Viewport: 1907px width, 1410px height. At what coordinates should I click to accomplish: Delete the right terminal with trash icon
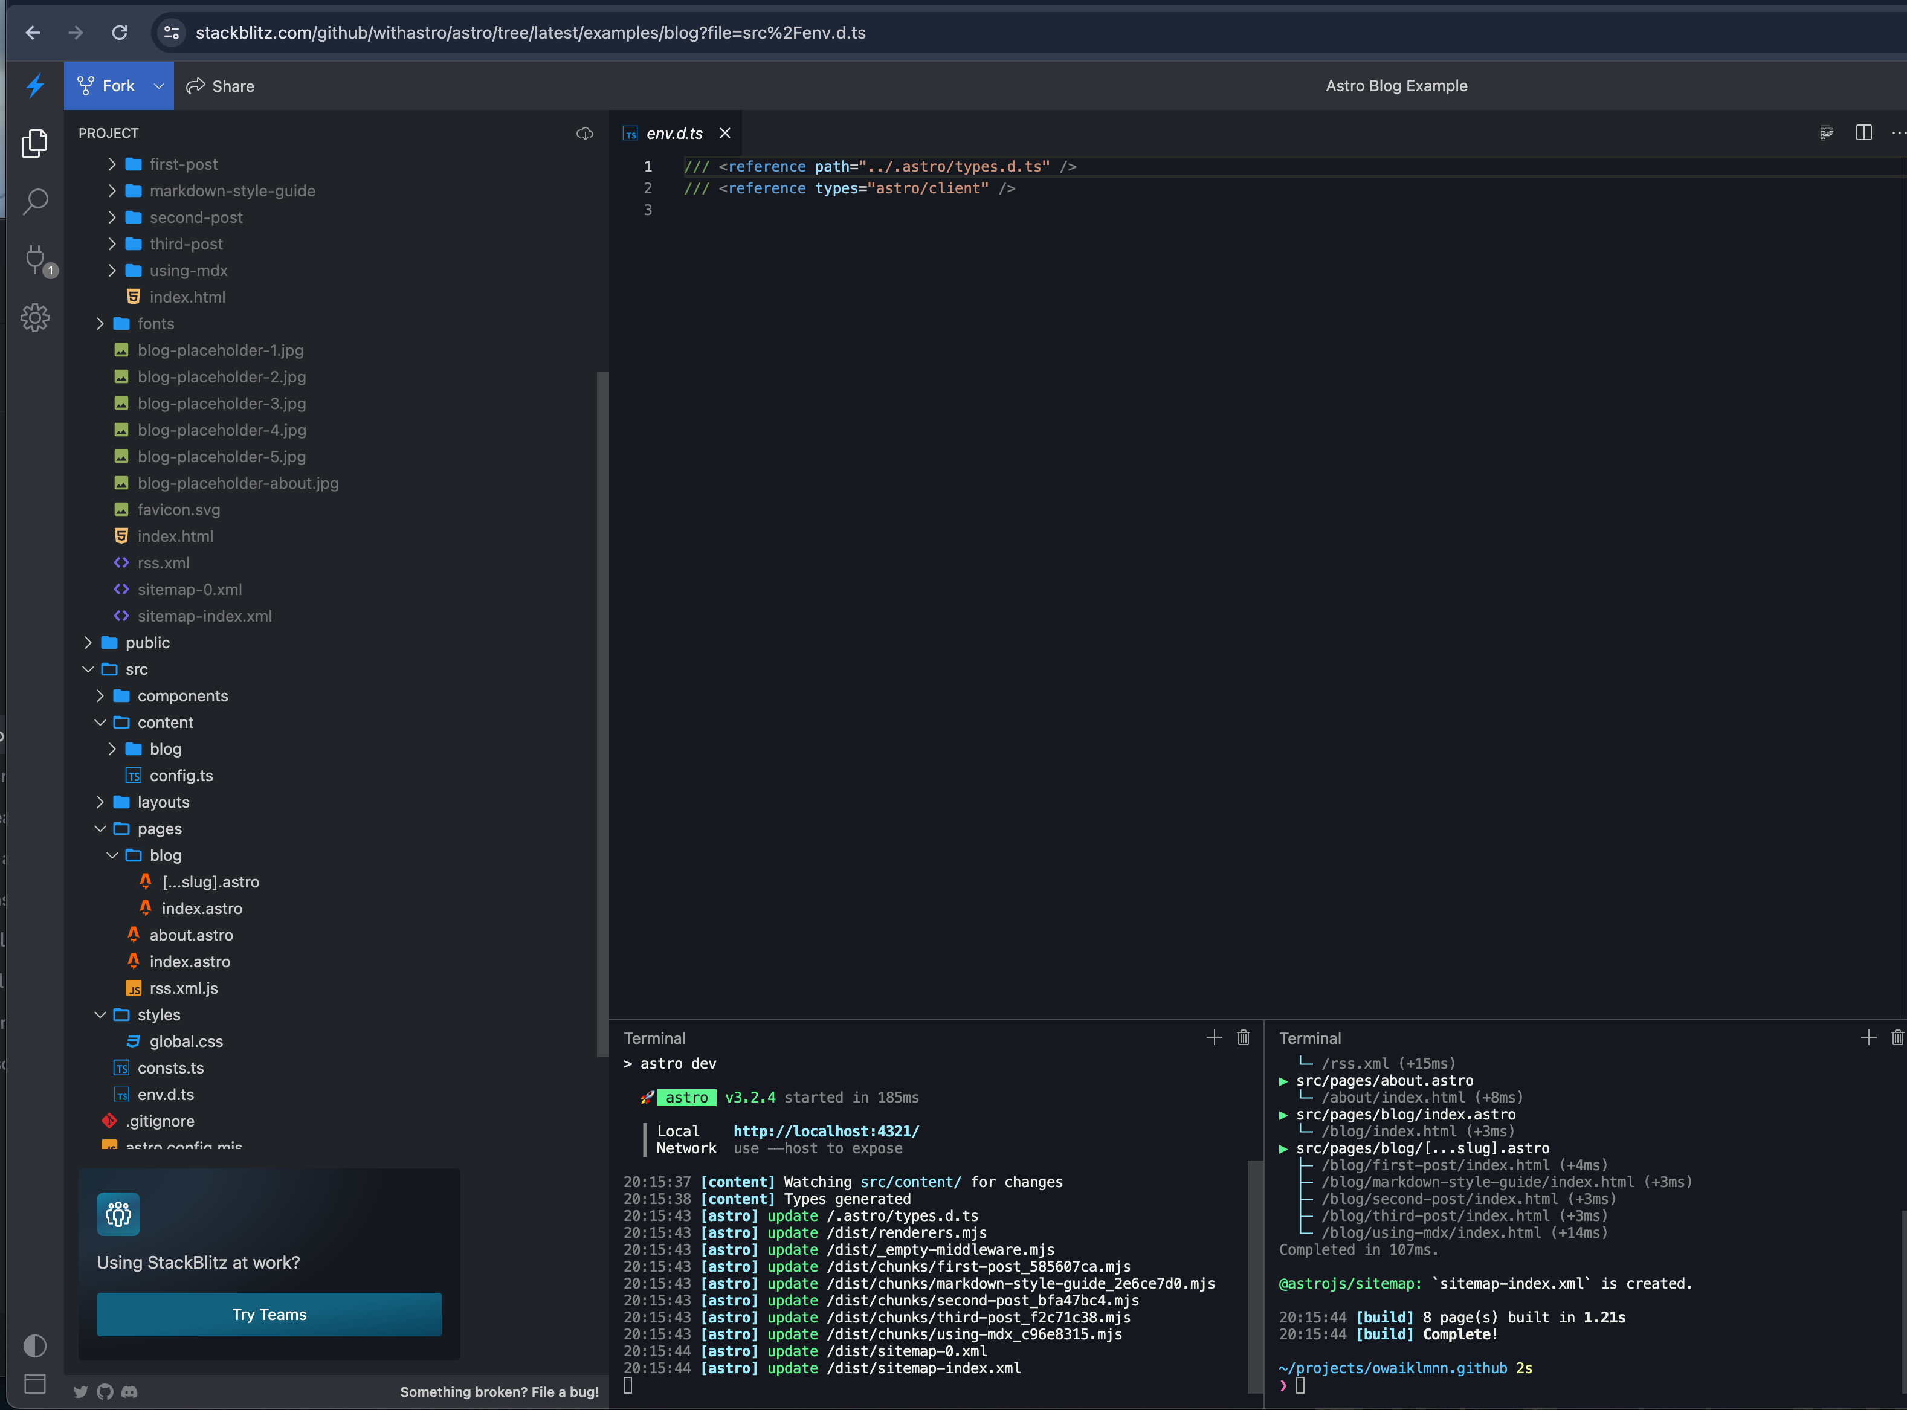pyautogui.click(x=1897, y=1037)
